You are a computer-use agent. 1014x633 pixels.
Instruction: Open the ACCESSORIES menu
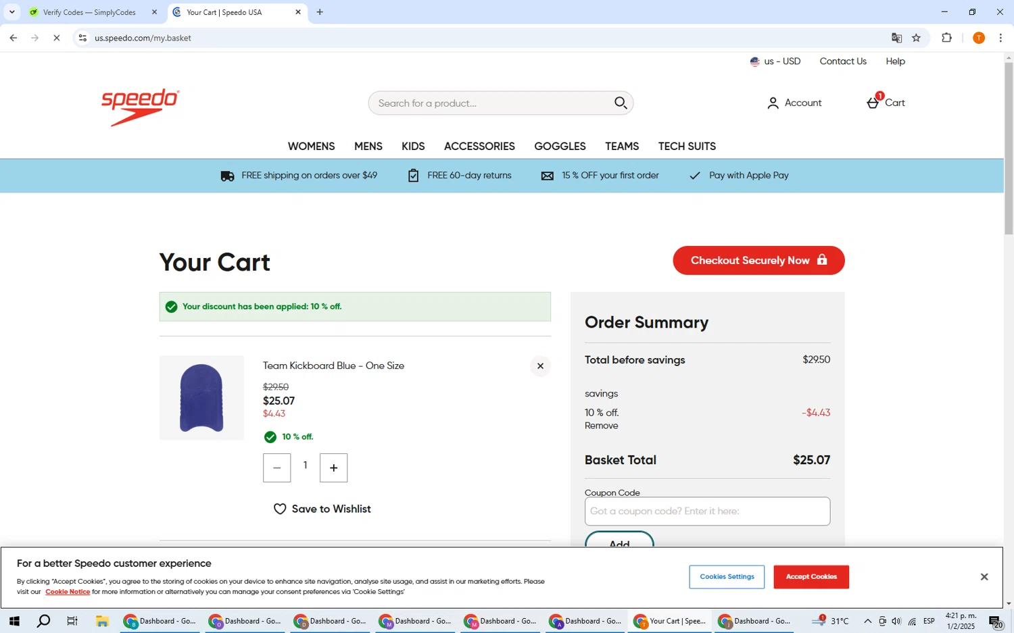pos(479,147)
